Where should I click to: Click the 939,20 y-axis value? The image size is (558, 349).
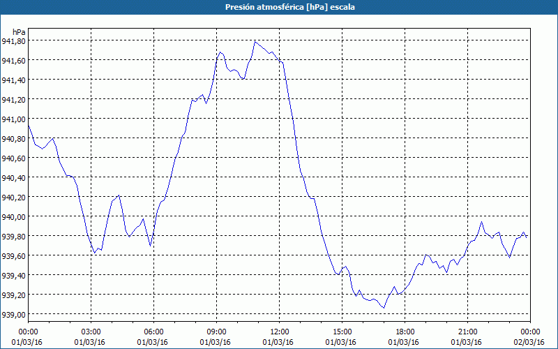point(14,295)
